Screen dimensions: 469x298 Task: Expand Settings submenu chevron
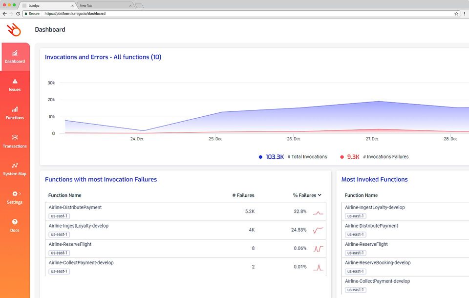(20, 193)
